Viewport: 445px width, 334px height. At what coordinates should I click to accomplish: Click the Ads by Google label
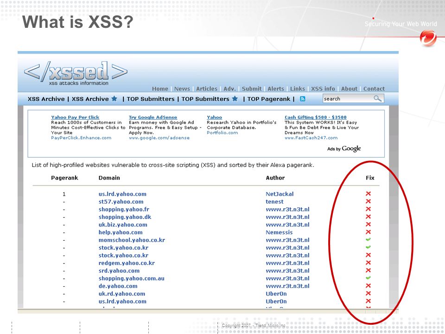[x=344, y=148]
